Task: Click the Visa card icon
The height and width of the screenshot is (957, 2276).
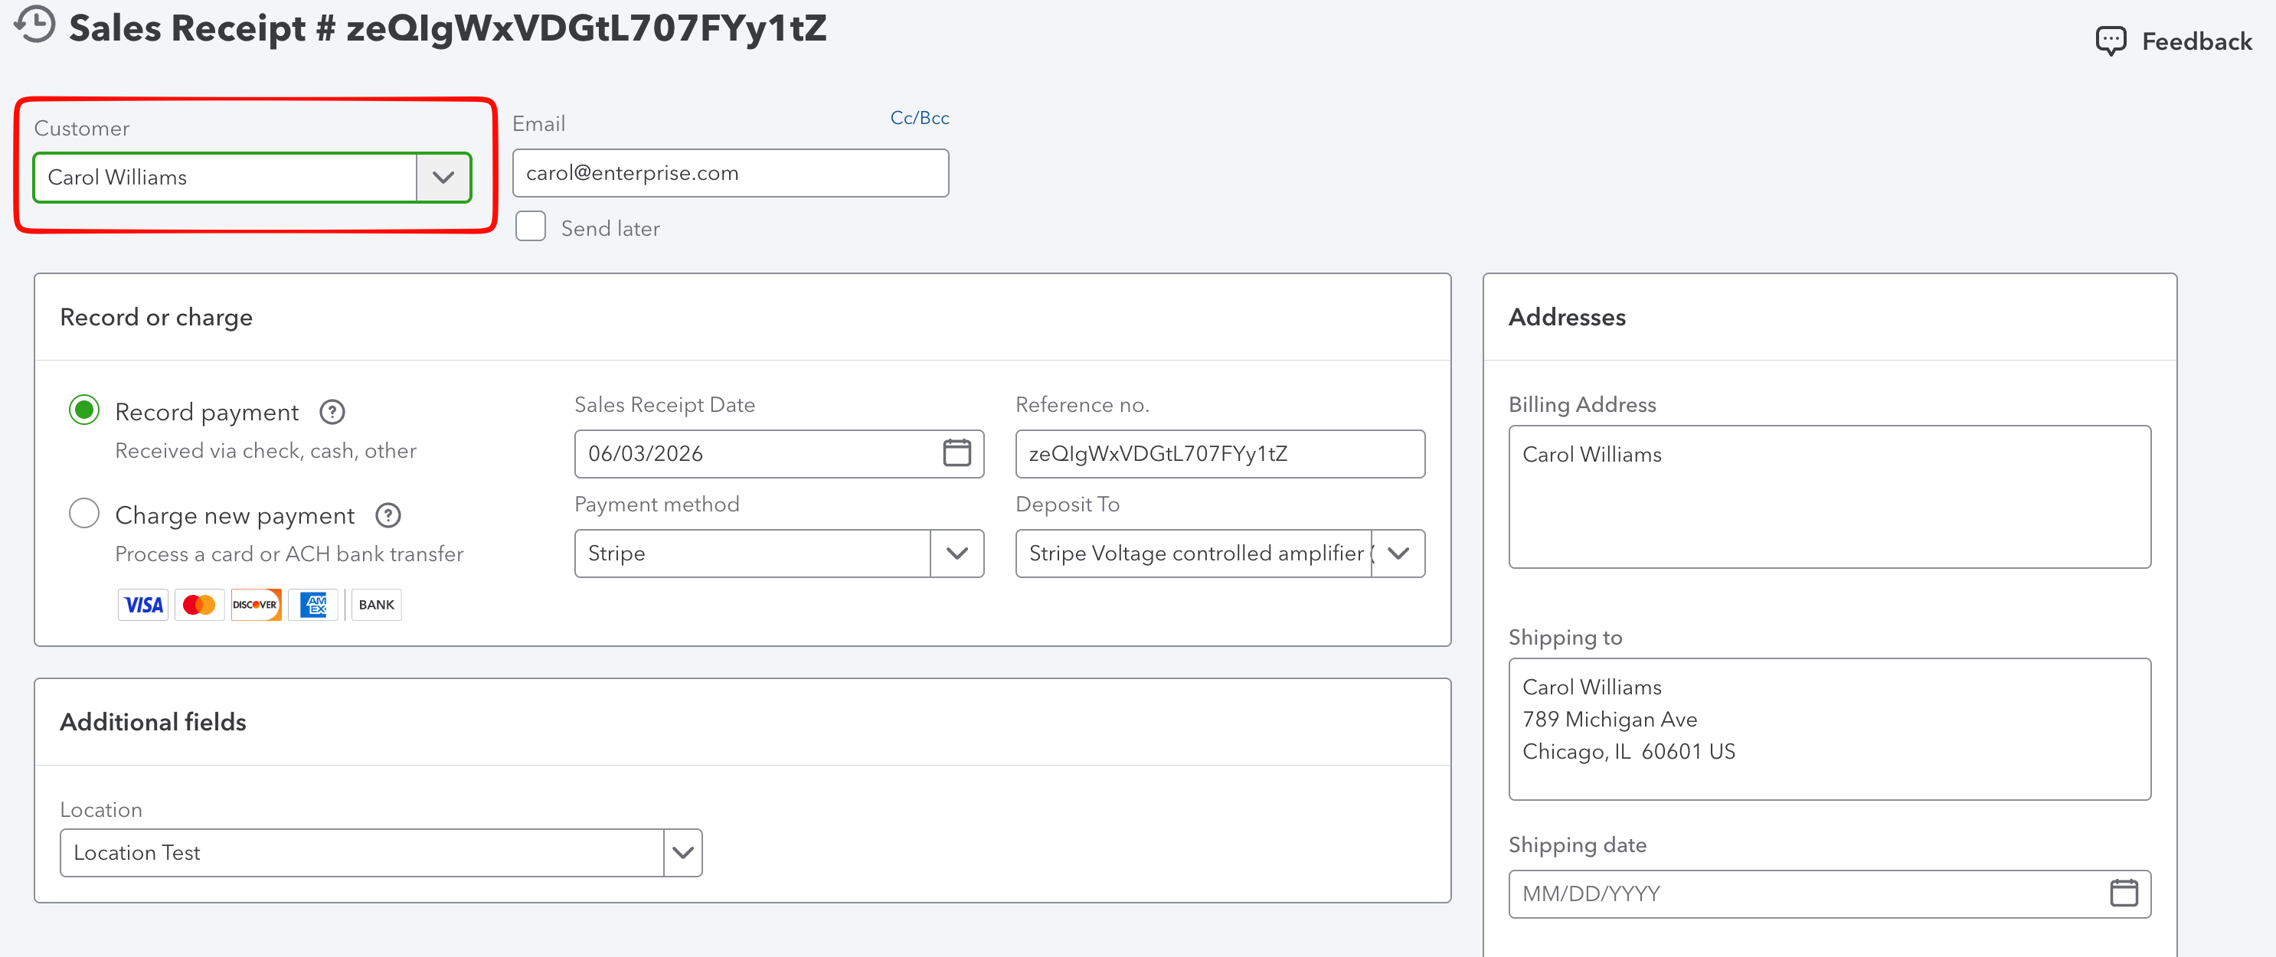Action: click(143, 606)
